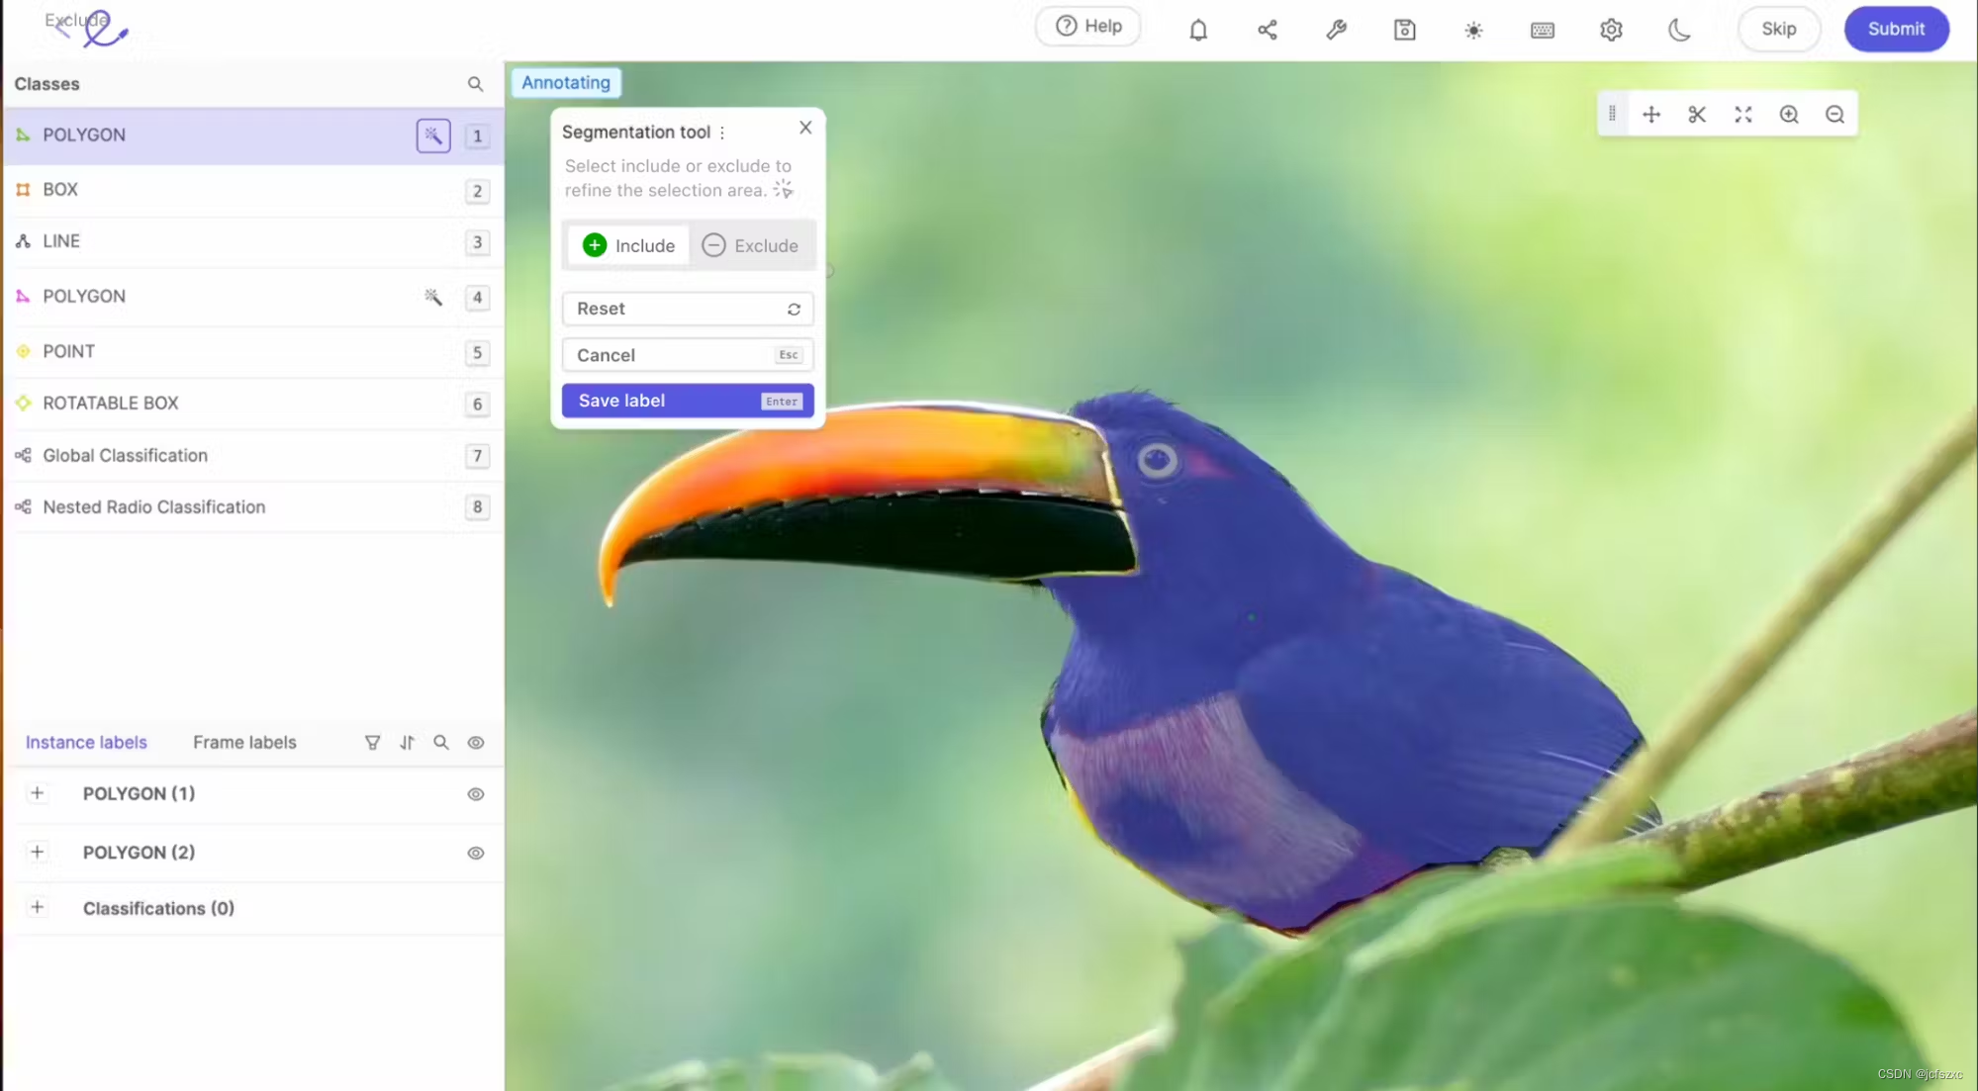Select the ROTATABLE BOX class
1978x1091 pixels.
coord(111,403)
